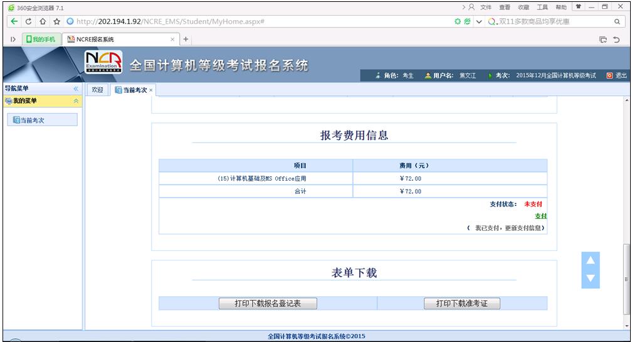
Task: Click the search magnifier icon
Action: click(616, 22)
